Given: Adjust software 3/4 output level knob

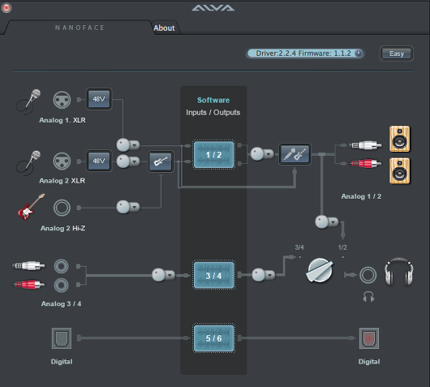Looking at the screenshot, I should point(259,275).
